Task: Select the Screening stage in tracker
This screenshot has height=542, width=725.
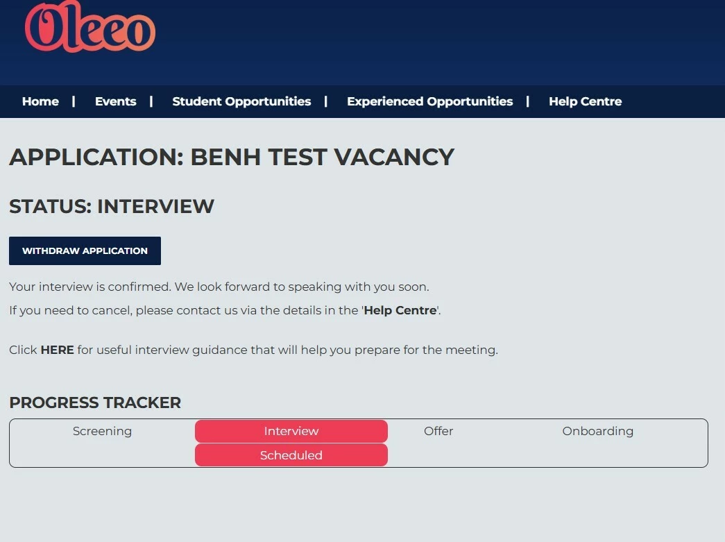Action: (x=102, y=431)
